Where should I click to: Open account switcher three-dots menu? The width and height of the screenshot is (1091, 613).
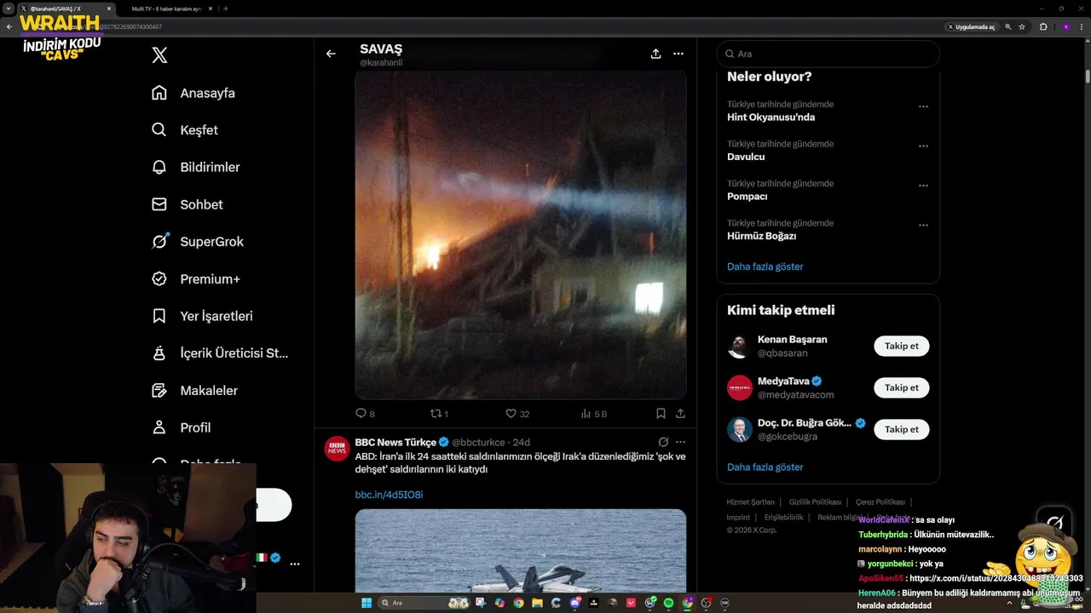pyautogui.click(x=295, y=564)
